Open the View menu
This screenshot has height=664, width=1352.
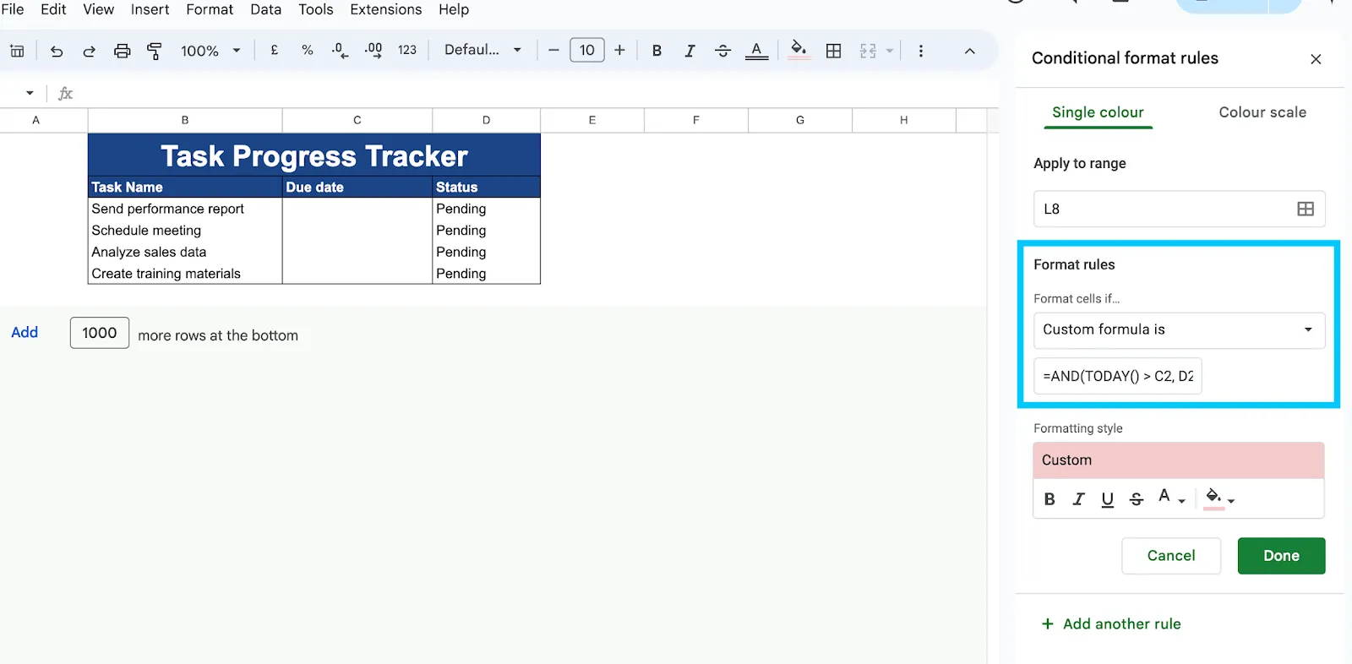[98, 9]
